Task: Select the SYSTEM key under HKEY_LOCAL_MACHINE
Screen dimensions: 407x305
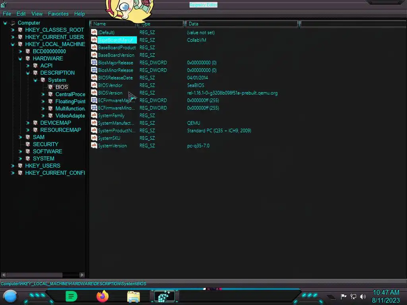Action: pyautogui.click(x=43, y=158)
